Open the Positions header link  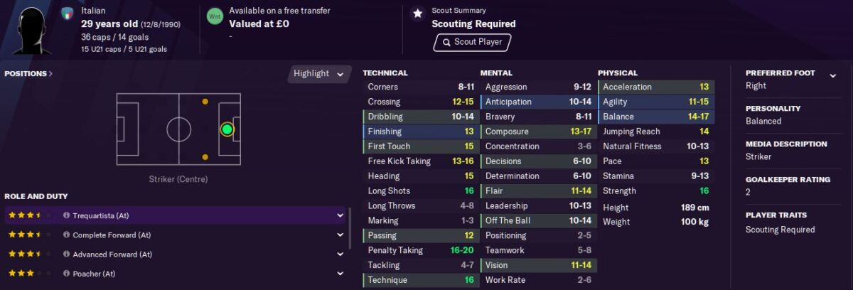[x=28, y=73]
